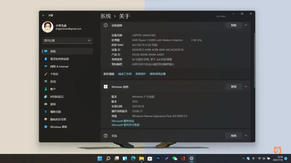Open taskbar Search
This screenshot has height=163, width=291.
pos(108,158)
